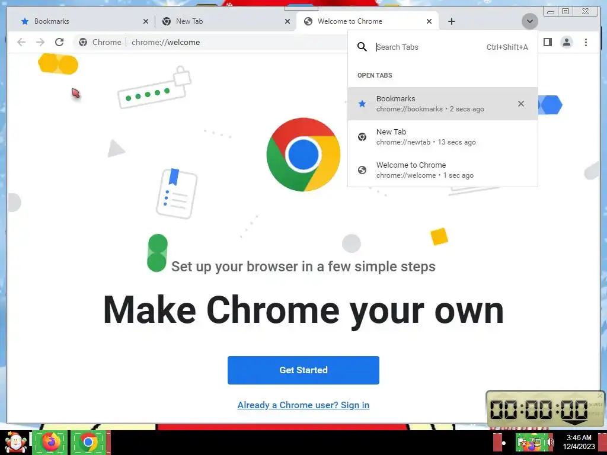Screen dimensions: 607x455
Task: Switch to the Bookmarks tab
Action: point(81,21)
